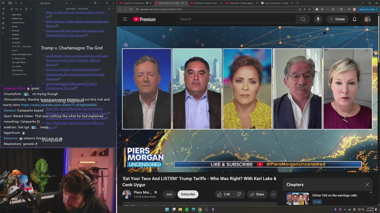Jump to 31:46 chapter timestamp
This screenshot has width=380, height=213.
tap(317, 202)
